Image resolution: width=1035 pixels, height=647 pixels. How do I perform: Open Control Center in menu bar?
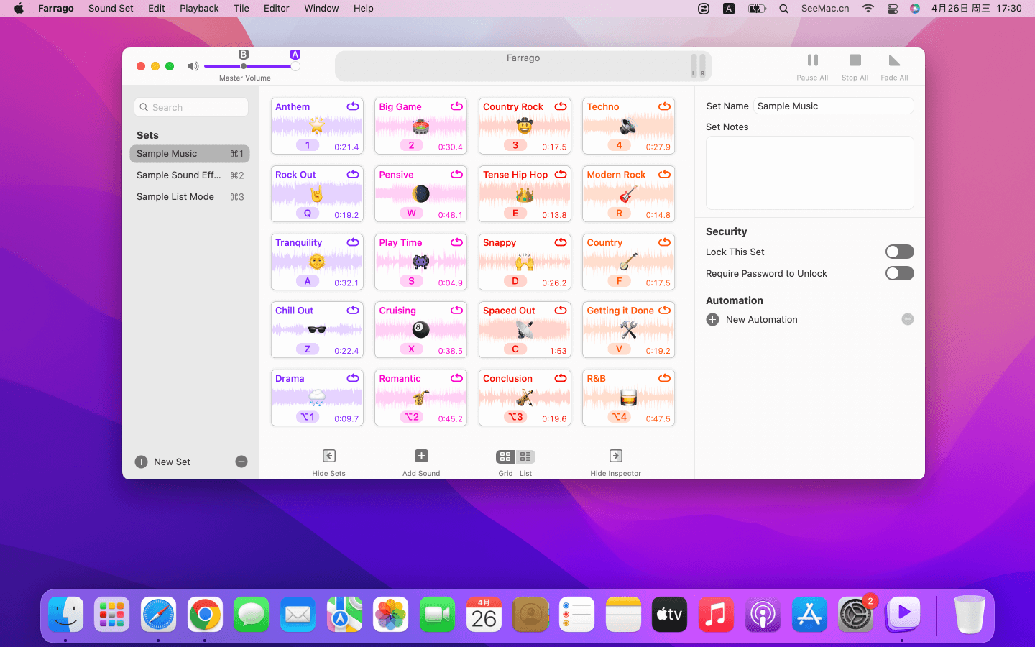point(893,9)
